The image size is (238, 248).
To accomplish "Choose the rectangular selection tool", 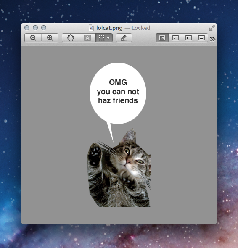I will tap(101, 38).
